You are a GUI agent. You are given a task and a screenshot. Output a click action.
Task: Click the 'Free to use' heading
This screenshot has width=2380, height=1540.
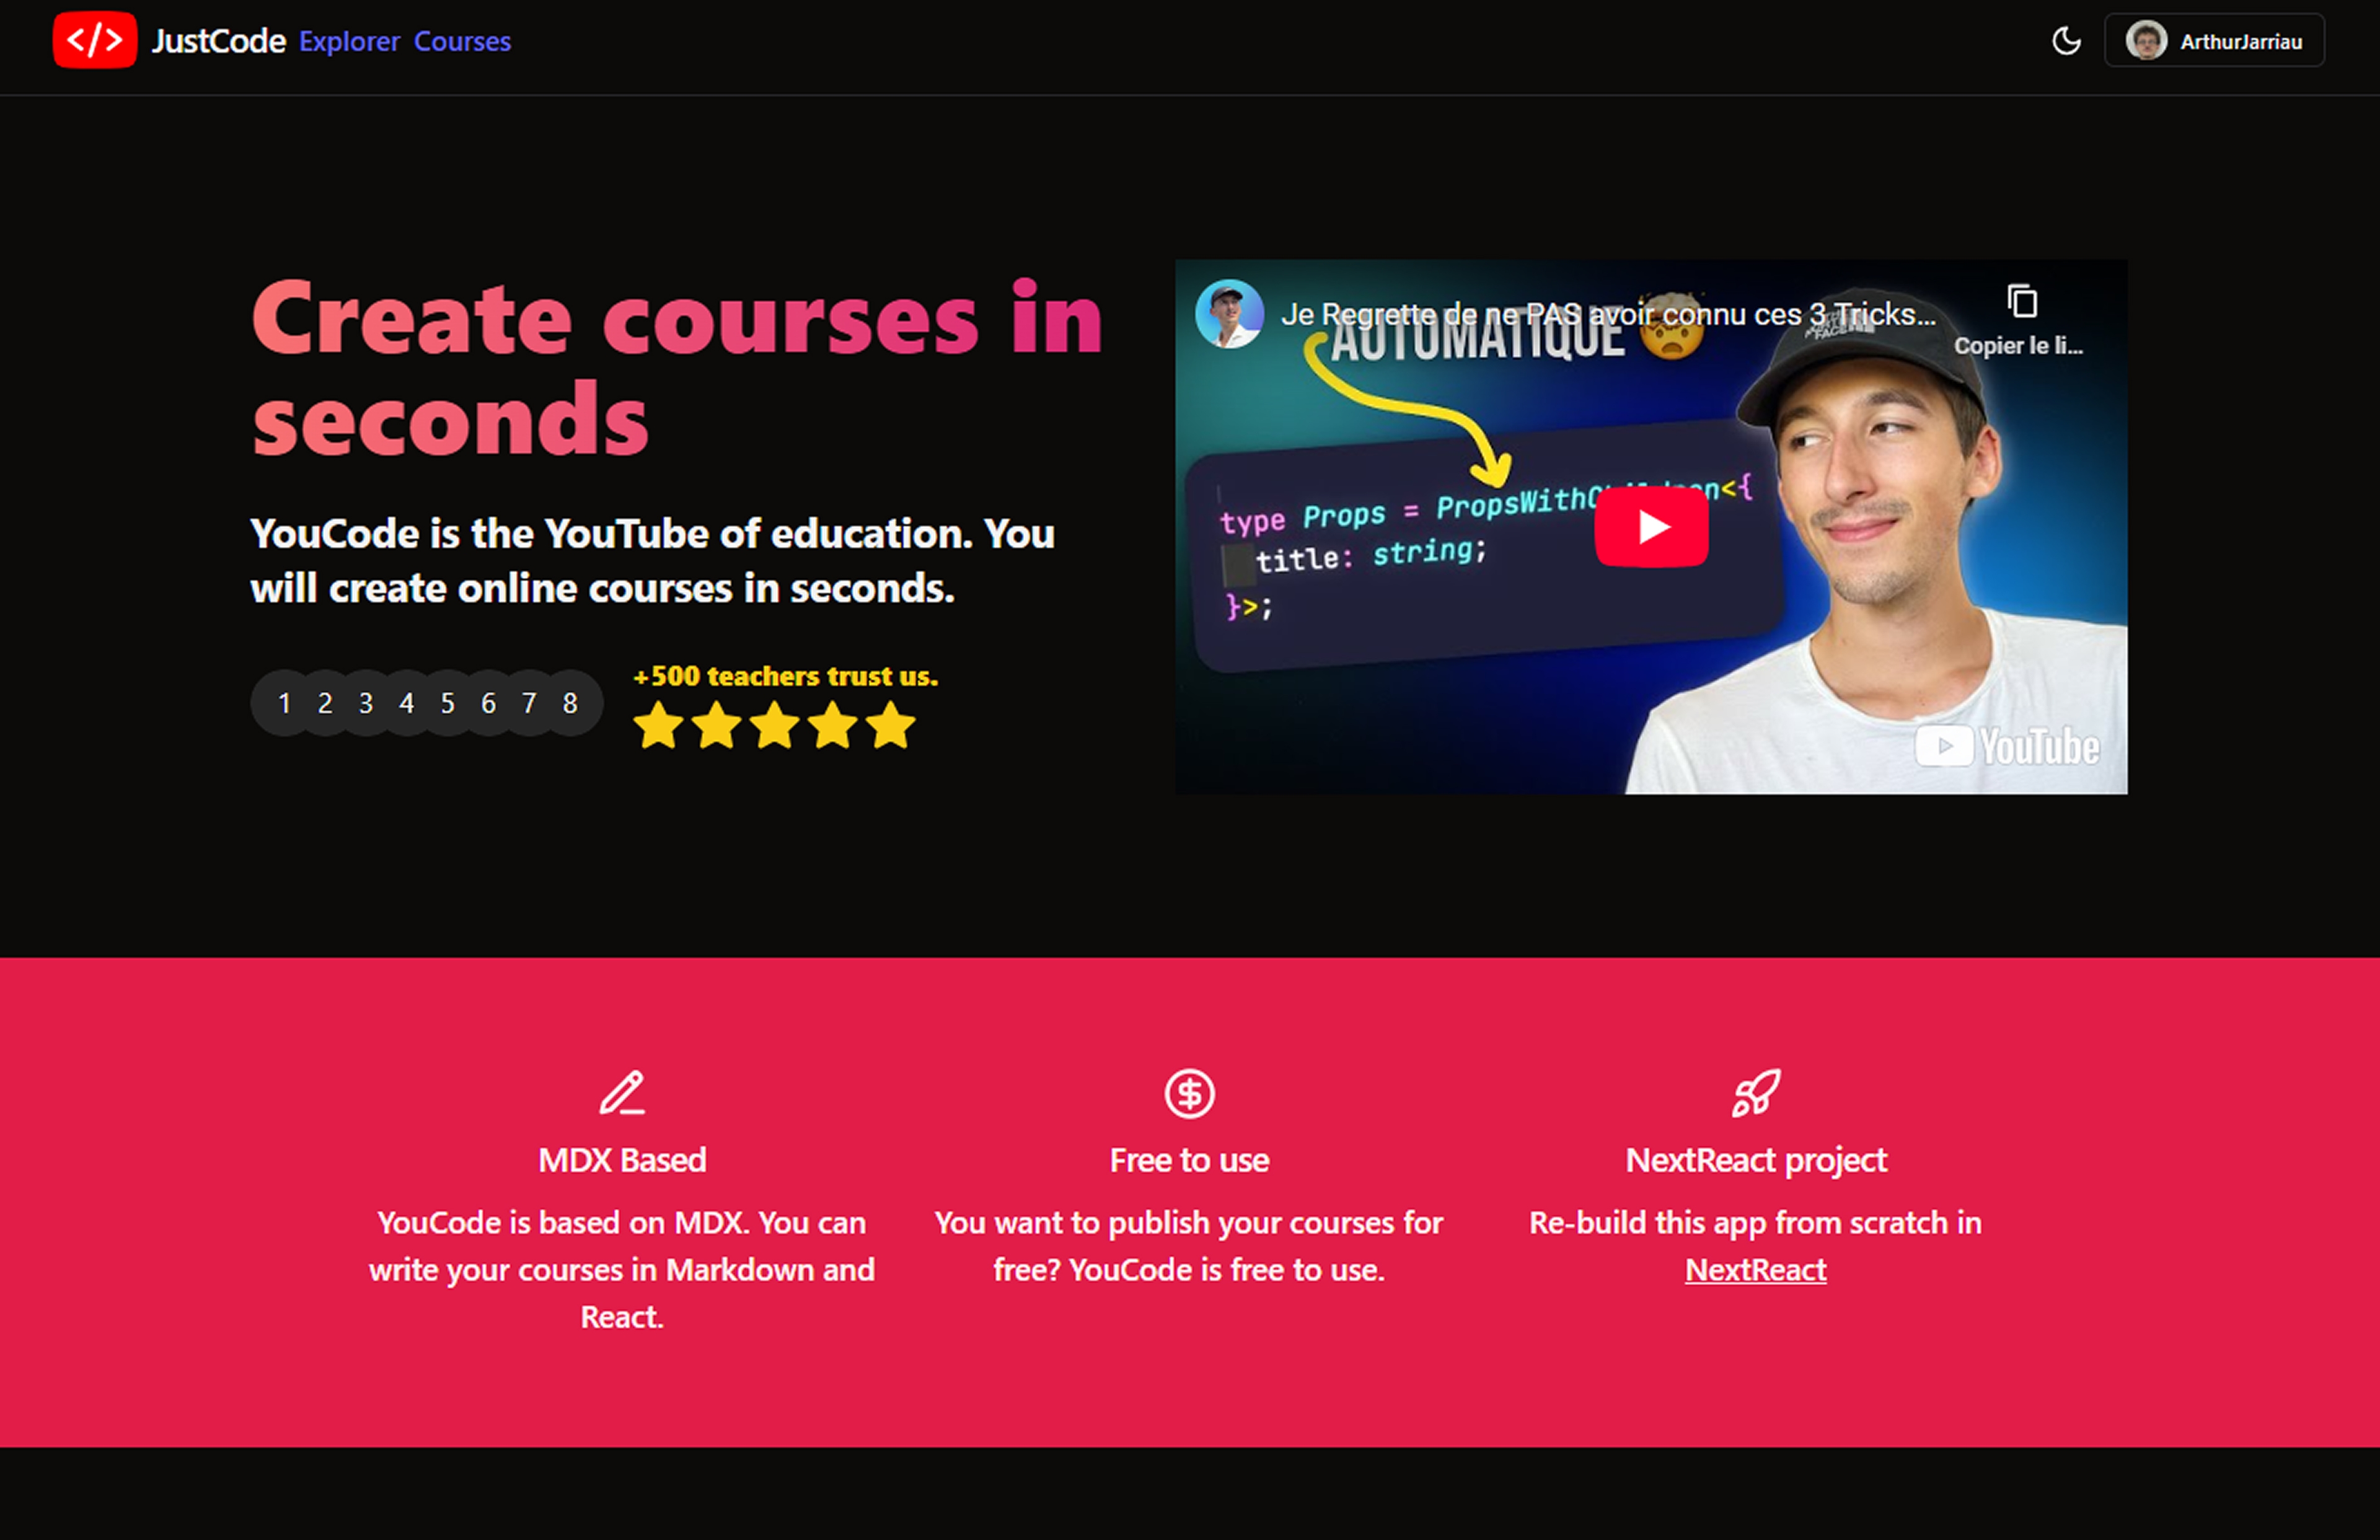(x=1189, y=1160)
